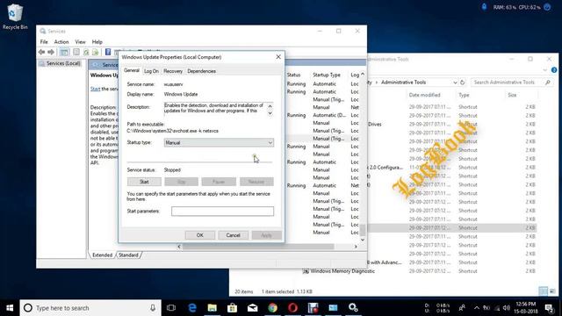This screenshot has width=562, height=316.
Task: Switch to the Extended tab in Services
Action: point(103,255)
